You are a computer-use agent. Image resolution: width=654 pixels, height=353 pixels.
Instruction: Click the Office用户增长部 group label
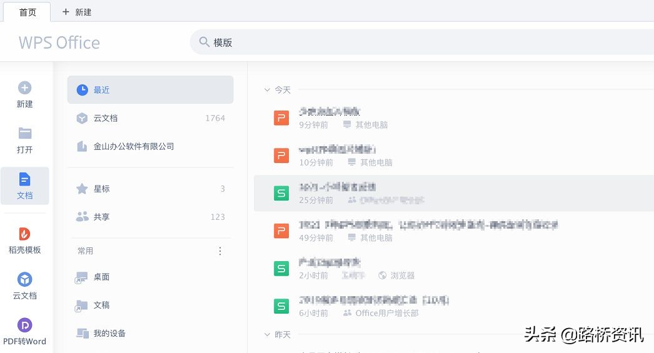[x=387, y=313]
